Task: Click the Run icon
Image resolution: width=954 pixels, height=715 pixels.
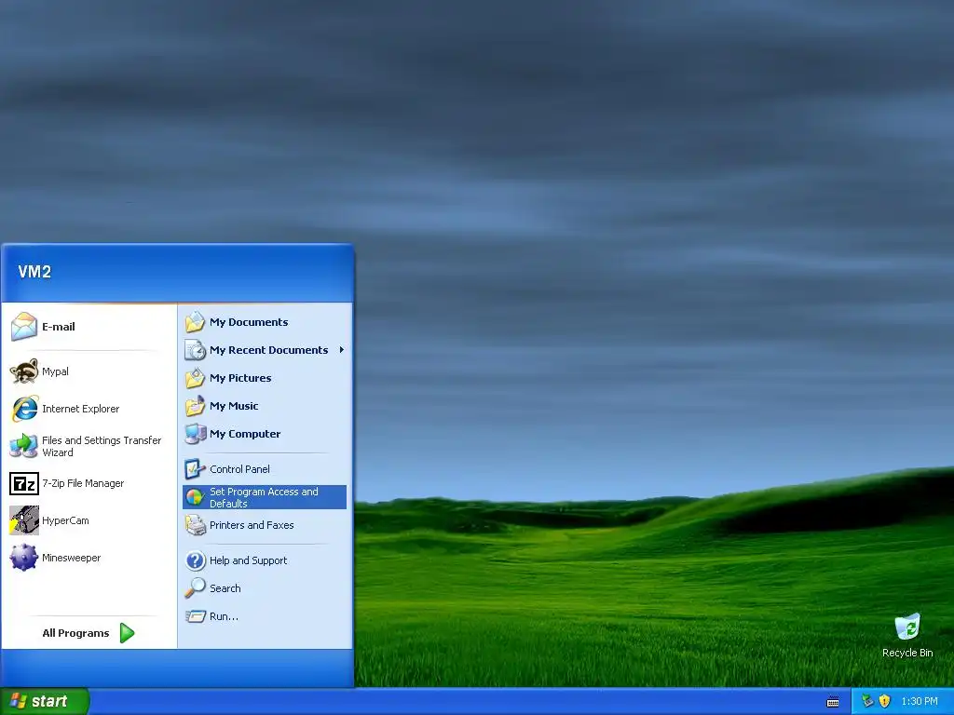Action: pyautogui.click(x=195, y=616)
